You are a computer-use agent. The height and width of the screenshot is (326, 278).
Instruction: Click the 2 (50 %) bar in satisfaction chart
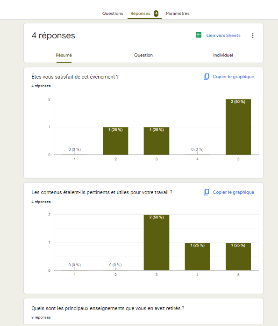tap(238, 127)
